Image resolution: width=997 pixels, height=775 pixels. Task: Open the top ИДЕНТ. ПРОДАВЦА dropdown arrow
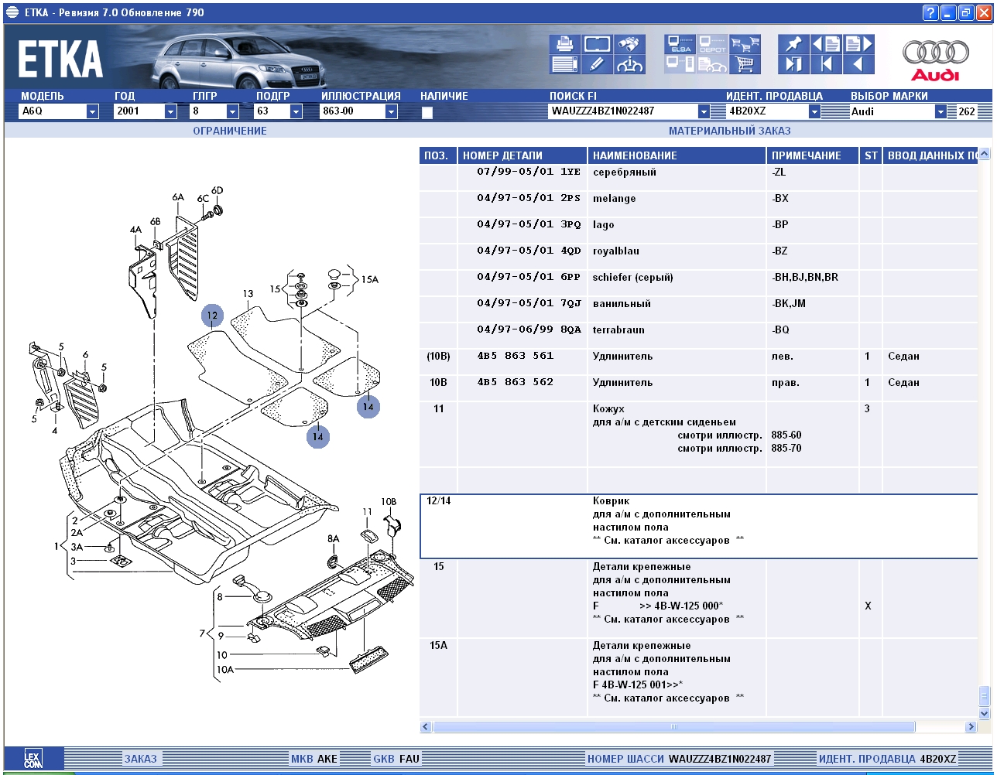point(814,112)
